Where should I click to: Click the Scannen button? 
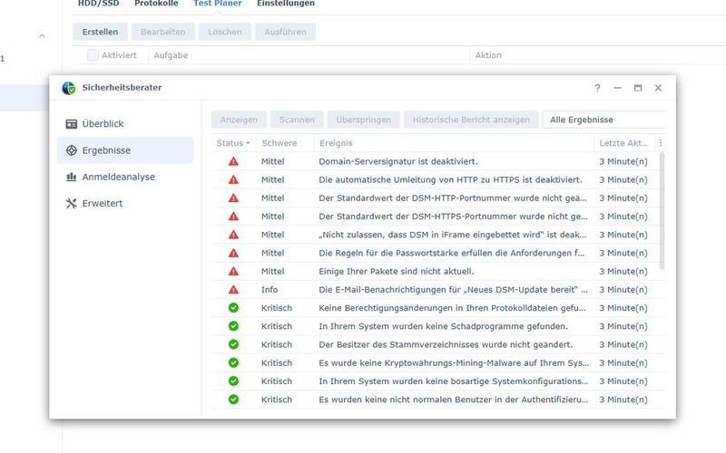click(297, 120)
